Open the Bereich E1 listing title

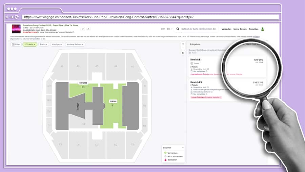click(196, 60)
